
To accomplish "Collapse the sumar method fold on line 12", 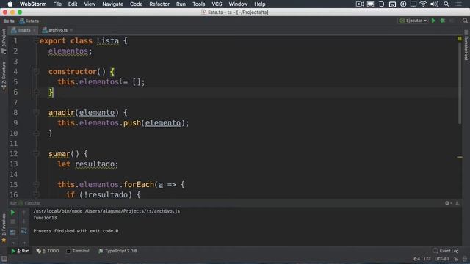I will 36,154.
